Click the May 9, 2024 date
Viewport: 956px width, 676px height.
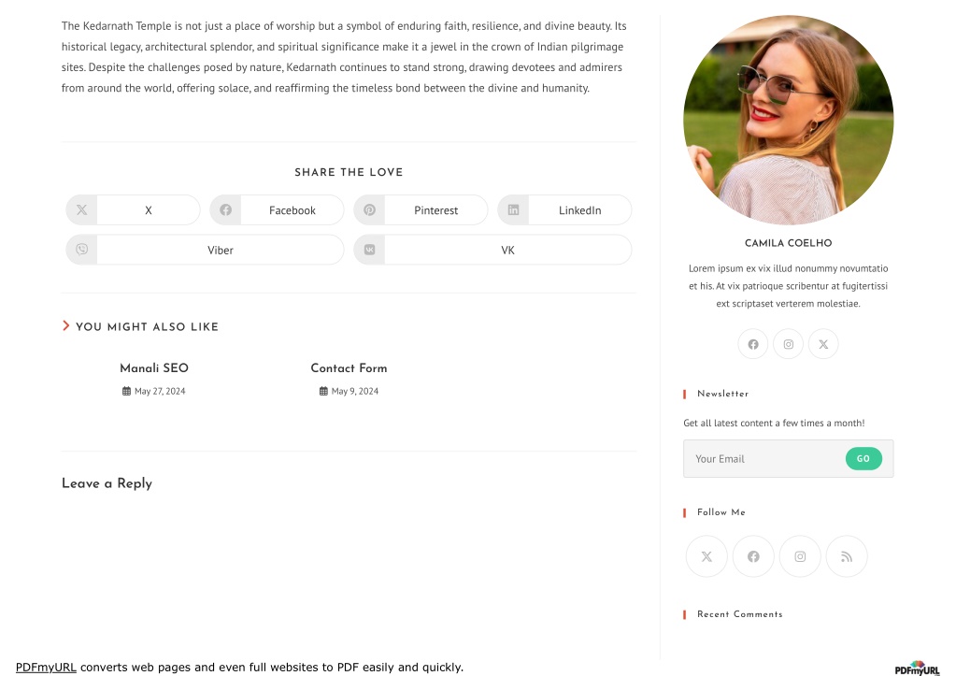point(355,391)
